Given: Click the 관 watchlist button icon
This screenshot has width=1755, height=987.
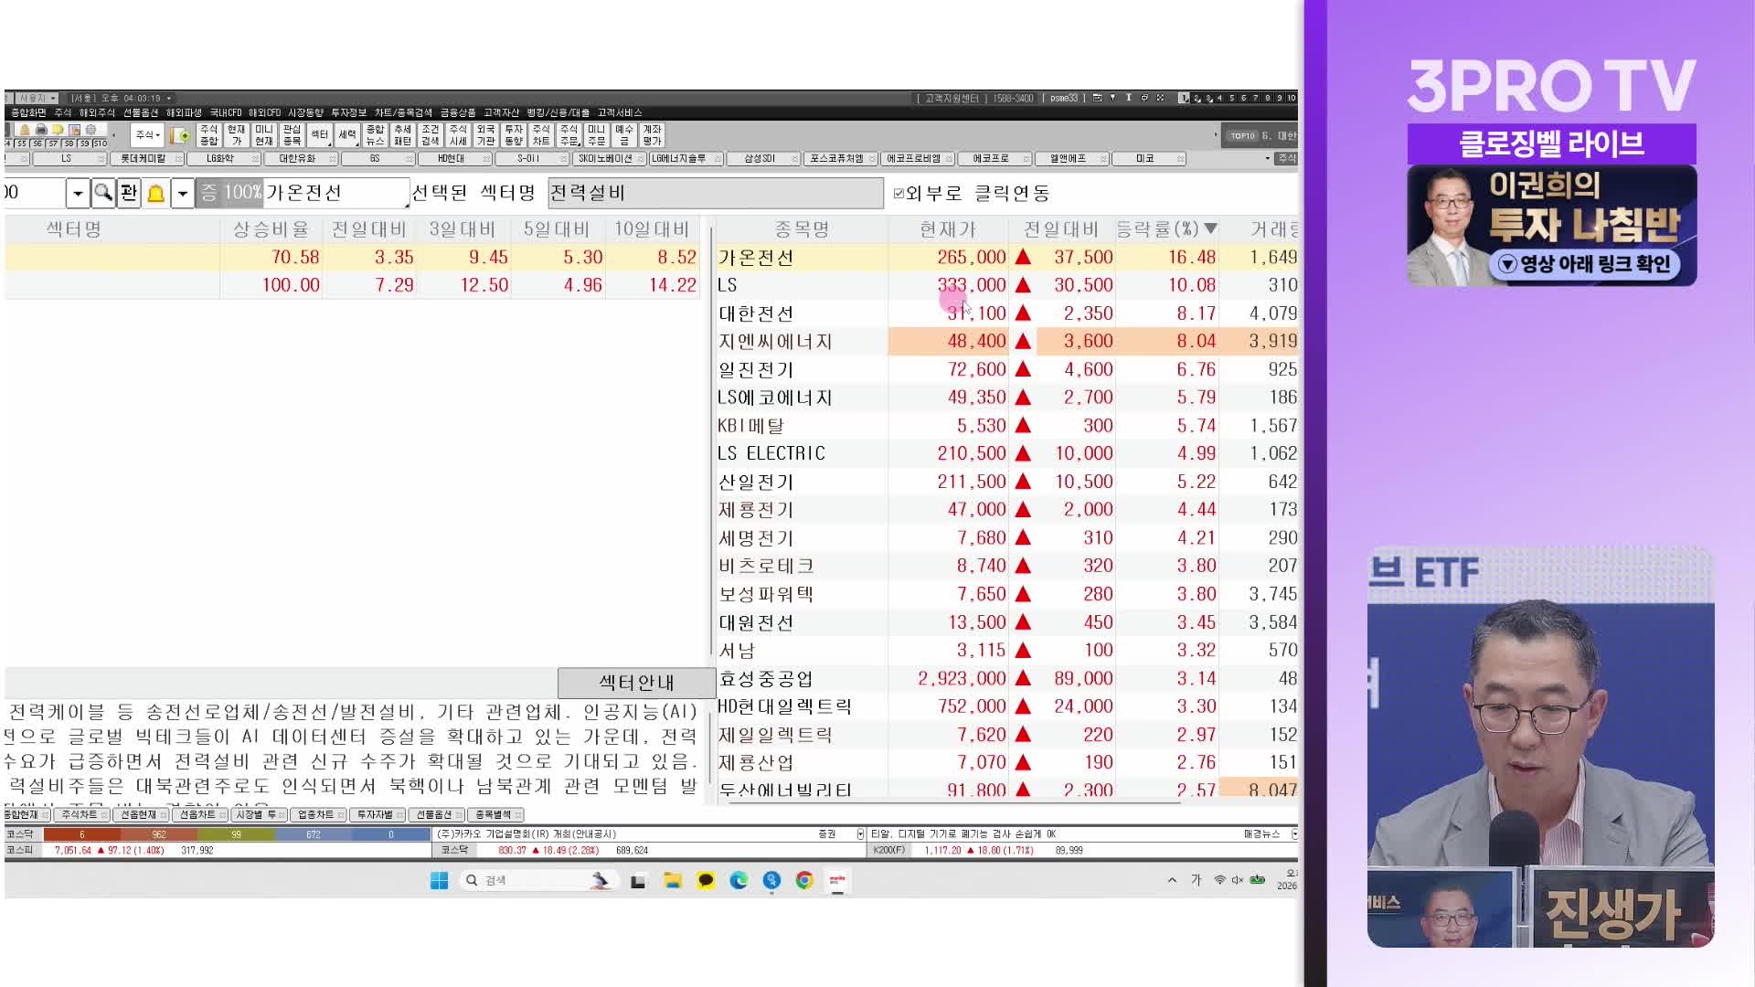Looking at the screenshot, I should [129, 193].
